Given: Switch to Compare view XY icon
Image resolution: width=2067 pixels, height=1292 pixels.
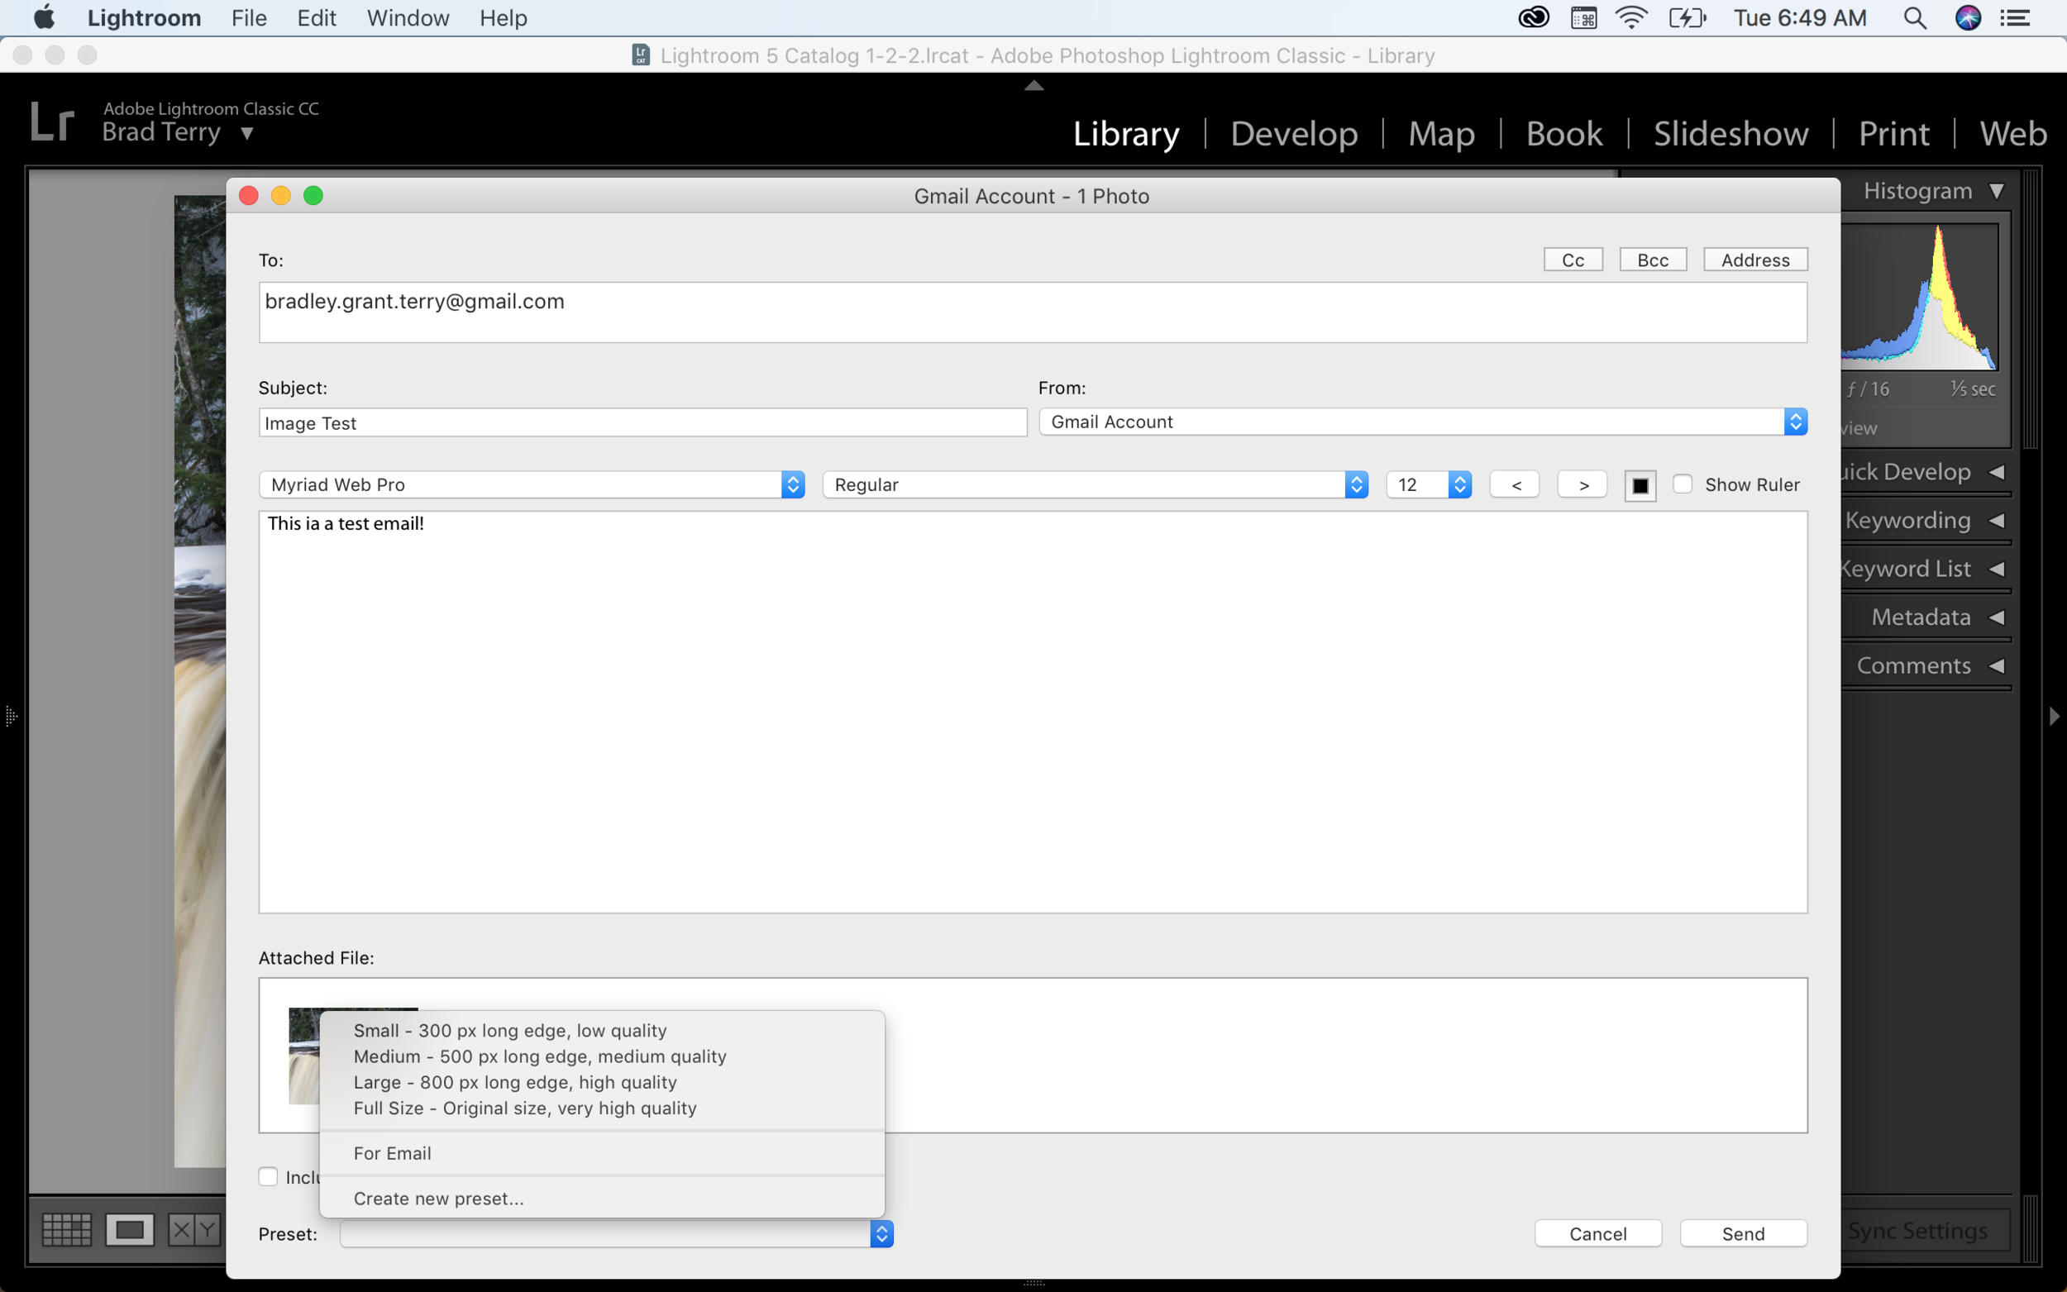Looking at the screenshot, I should [194, 1230].
